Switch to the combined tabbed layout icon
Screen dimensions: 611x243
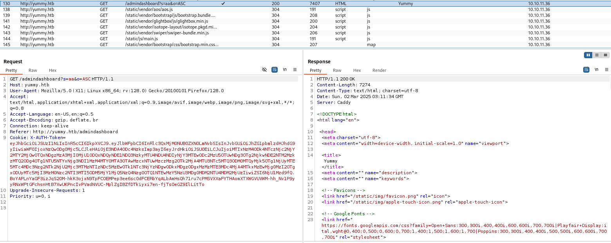coord(606,55)
